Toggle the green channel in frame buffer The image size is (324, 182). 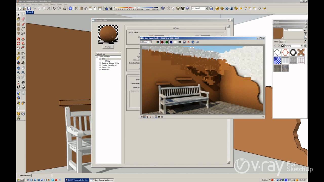click(167, 42)
